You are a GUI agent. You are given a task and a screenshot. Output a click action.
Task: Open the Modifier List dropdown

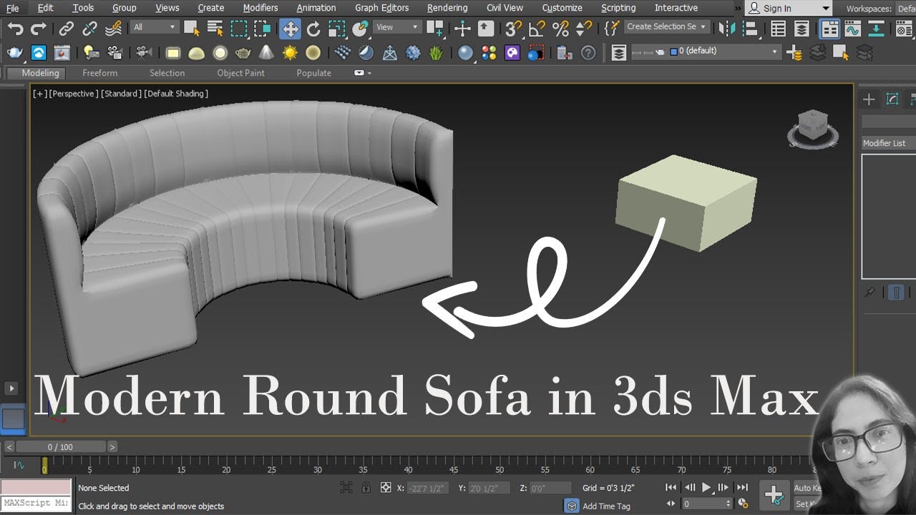[888, 143]
